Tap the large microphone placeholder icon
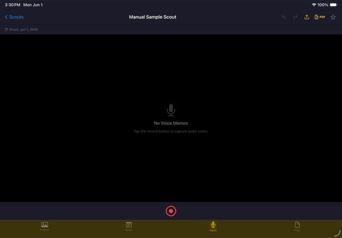Image resolution: width=342 pixels, height=238 pixels. pos(171,110)
